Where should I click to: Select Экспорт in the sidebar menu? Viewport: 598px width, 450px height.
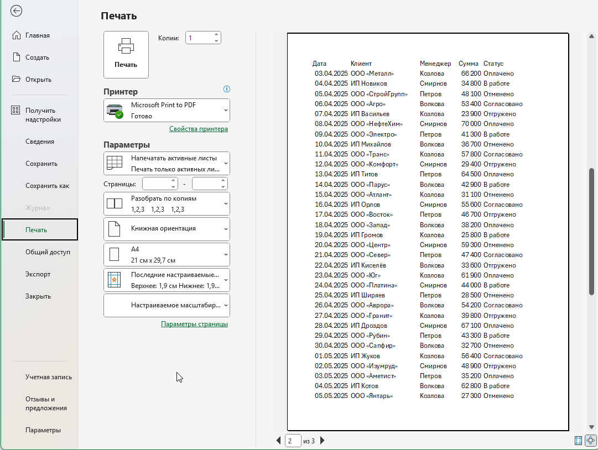point(38,274)
